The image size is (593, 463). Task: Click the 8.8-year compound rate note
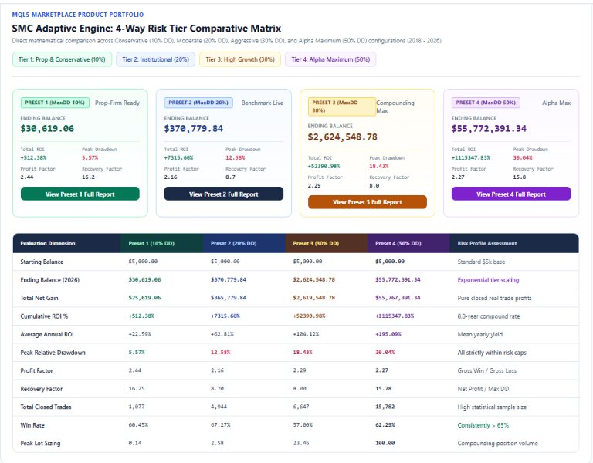tap(489, 316)
